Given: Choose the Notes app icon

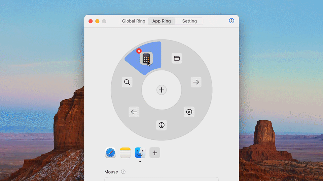Looking at the screenshot, I should (x=125, y=153).
